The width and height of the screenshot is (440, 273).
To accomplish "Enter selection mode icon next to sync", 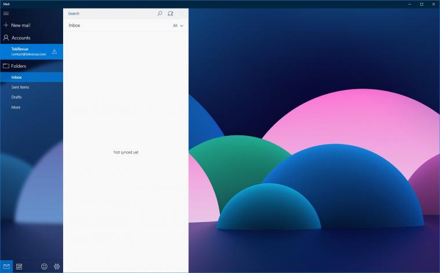I will point(182,13).
